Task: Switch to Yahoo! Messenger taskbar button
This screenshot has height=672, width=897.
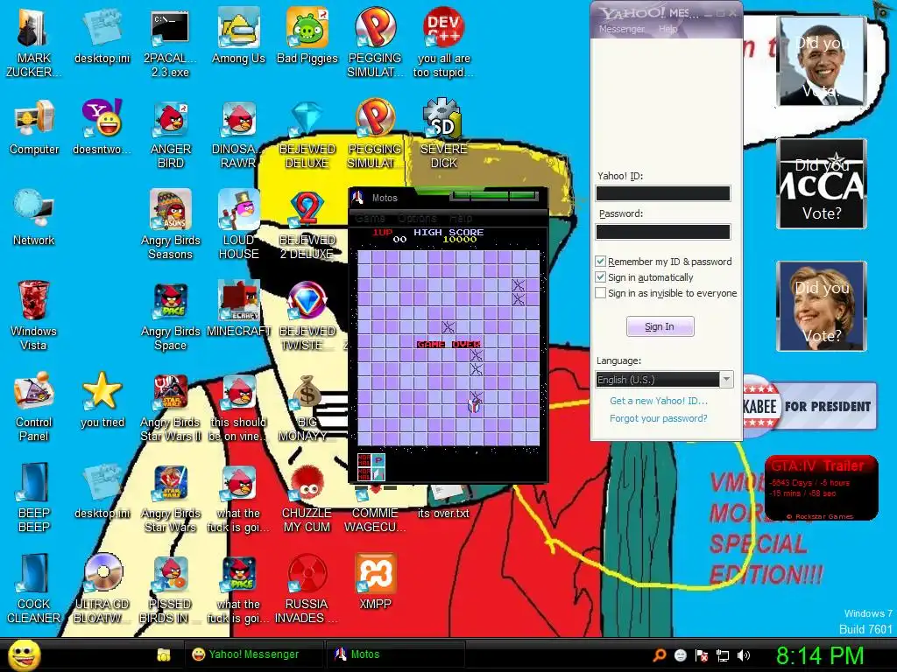Action: click(x=253, y=654)
